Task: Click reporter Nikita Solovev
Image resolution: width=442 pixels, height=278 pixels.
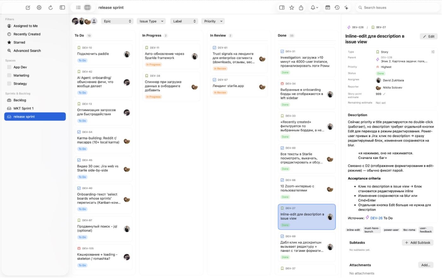Action: point(389,88)
